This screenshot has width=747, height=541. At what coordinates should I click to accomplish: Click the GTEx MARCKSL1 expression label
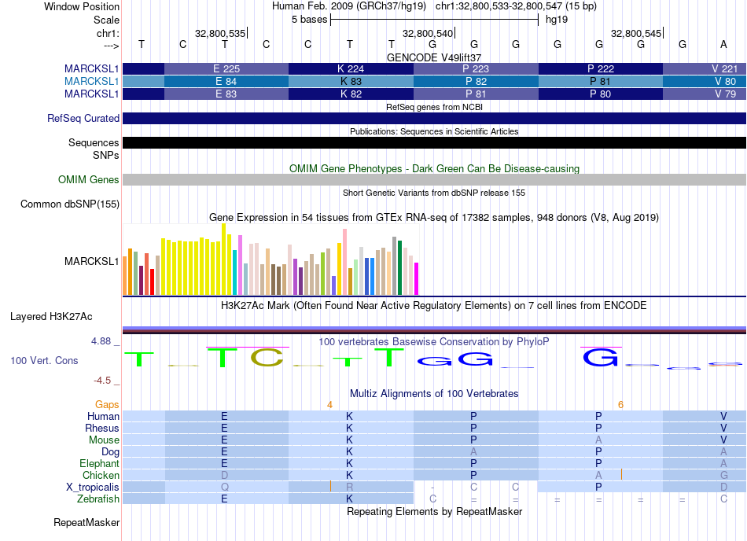(x=91, y=261)
